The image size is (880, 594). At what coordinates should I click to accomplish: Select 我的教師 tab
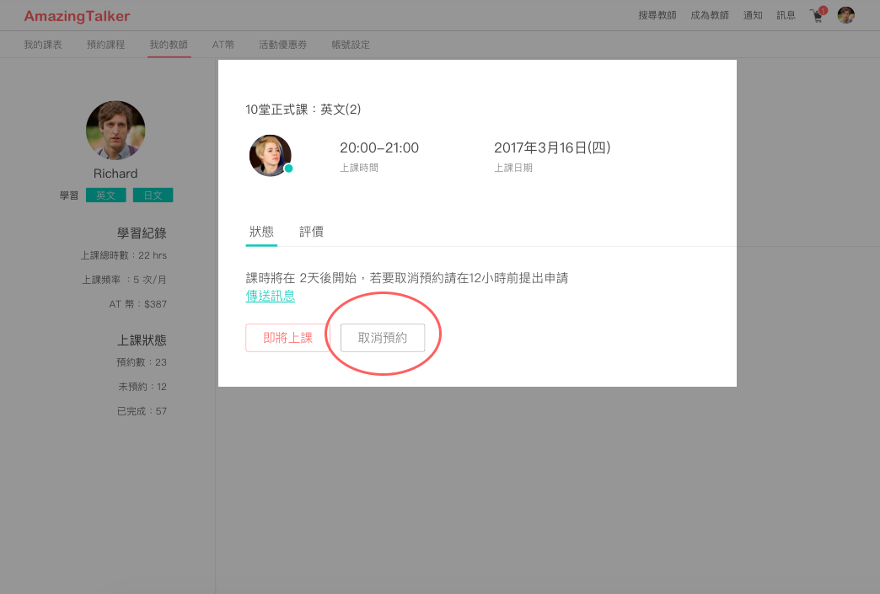pos(169,45)
